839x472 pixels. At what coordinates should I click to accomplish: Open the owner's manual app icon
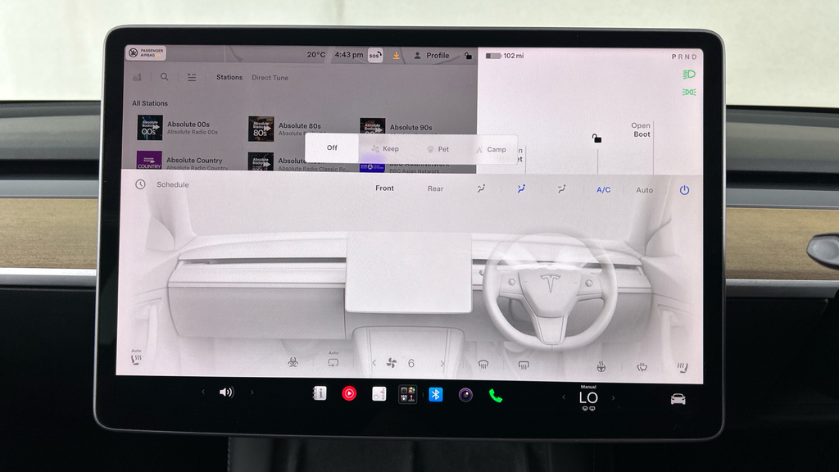(x=320, y=393)
